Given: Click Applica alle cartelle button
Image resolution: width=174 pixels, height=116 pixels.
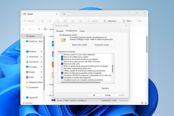Looking at the screenshot, I should pyautogui.click(x=80, y=45).
